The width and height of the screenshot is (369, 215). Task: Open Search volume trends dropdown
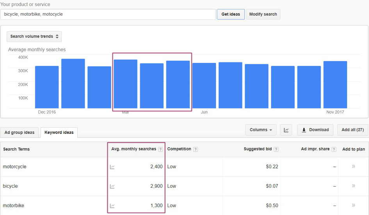[x=34, y=36]
